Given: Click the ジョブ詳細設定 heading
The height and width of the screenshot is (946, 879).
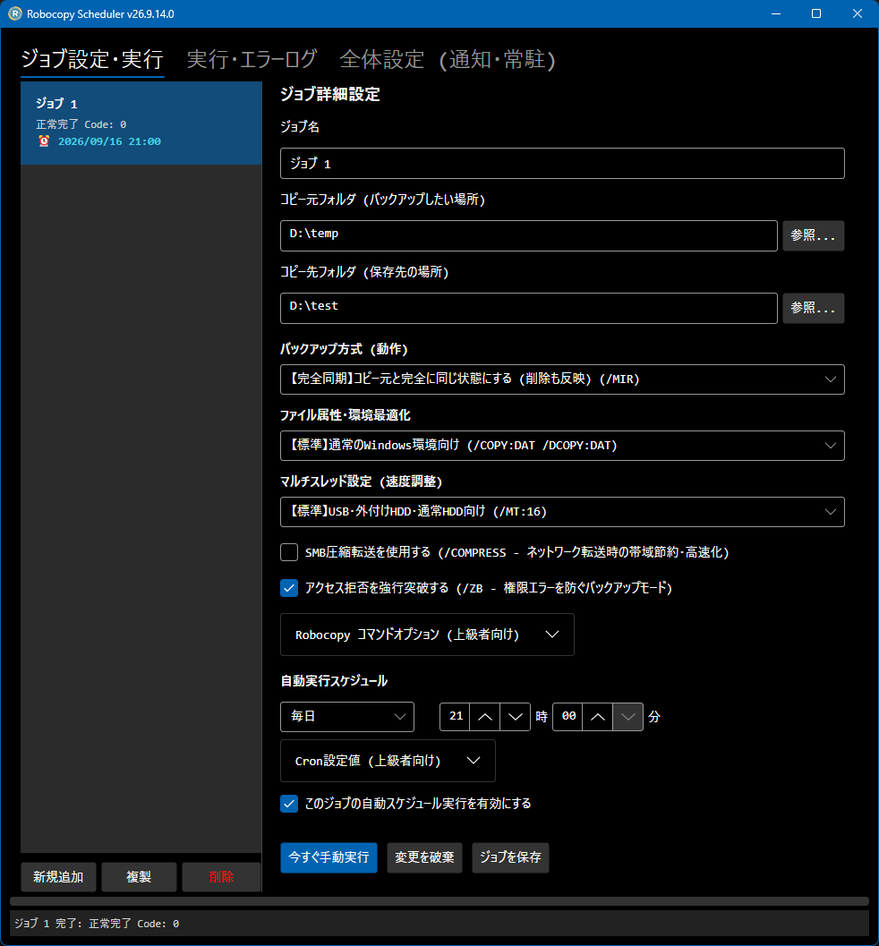Looking at the screenshot, I should [330, 95].
